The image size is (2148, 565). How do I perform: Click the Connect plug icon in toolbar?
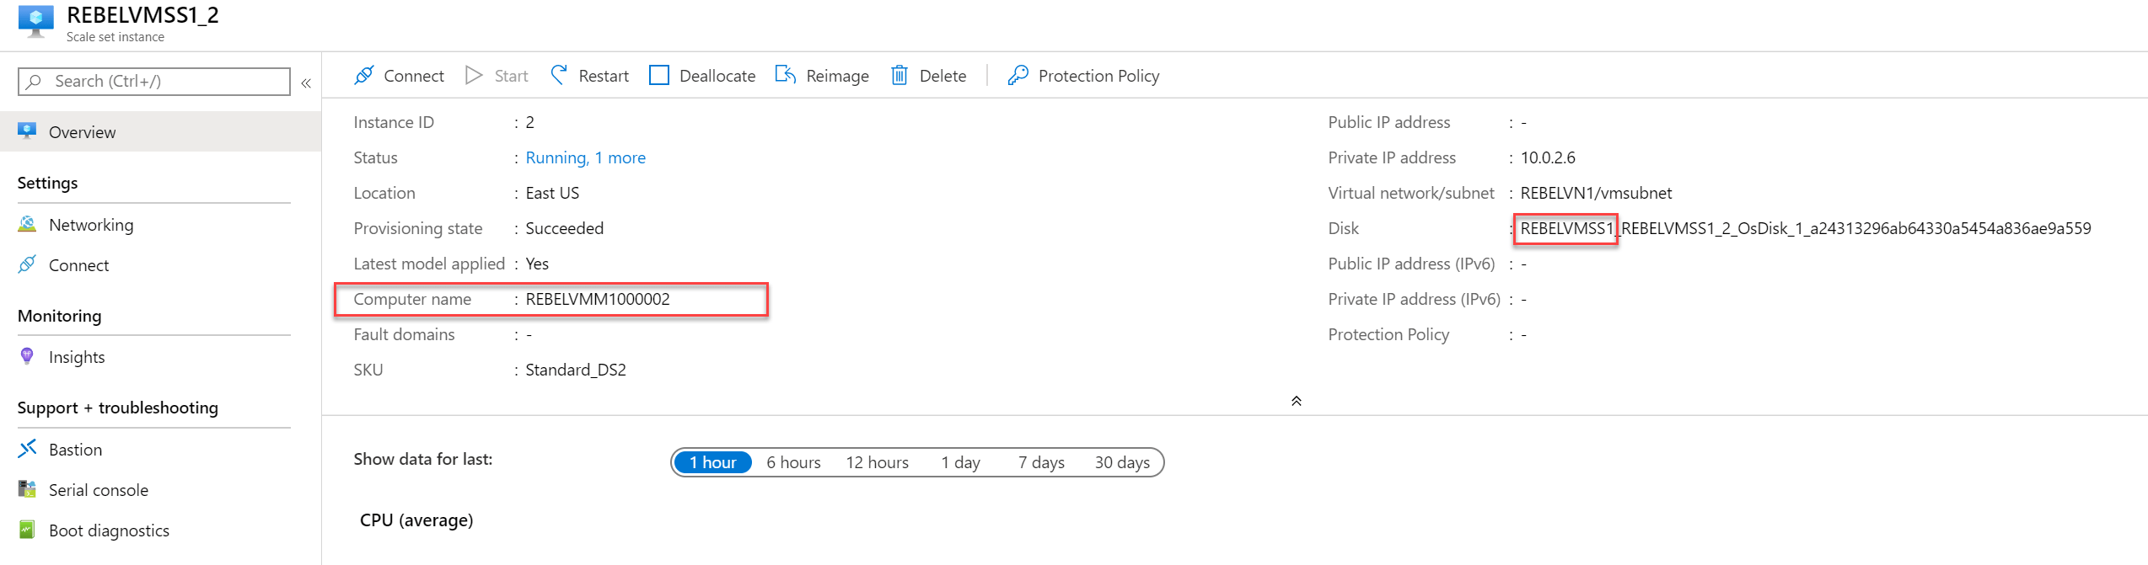coord(364,75)
